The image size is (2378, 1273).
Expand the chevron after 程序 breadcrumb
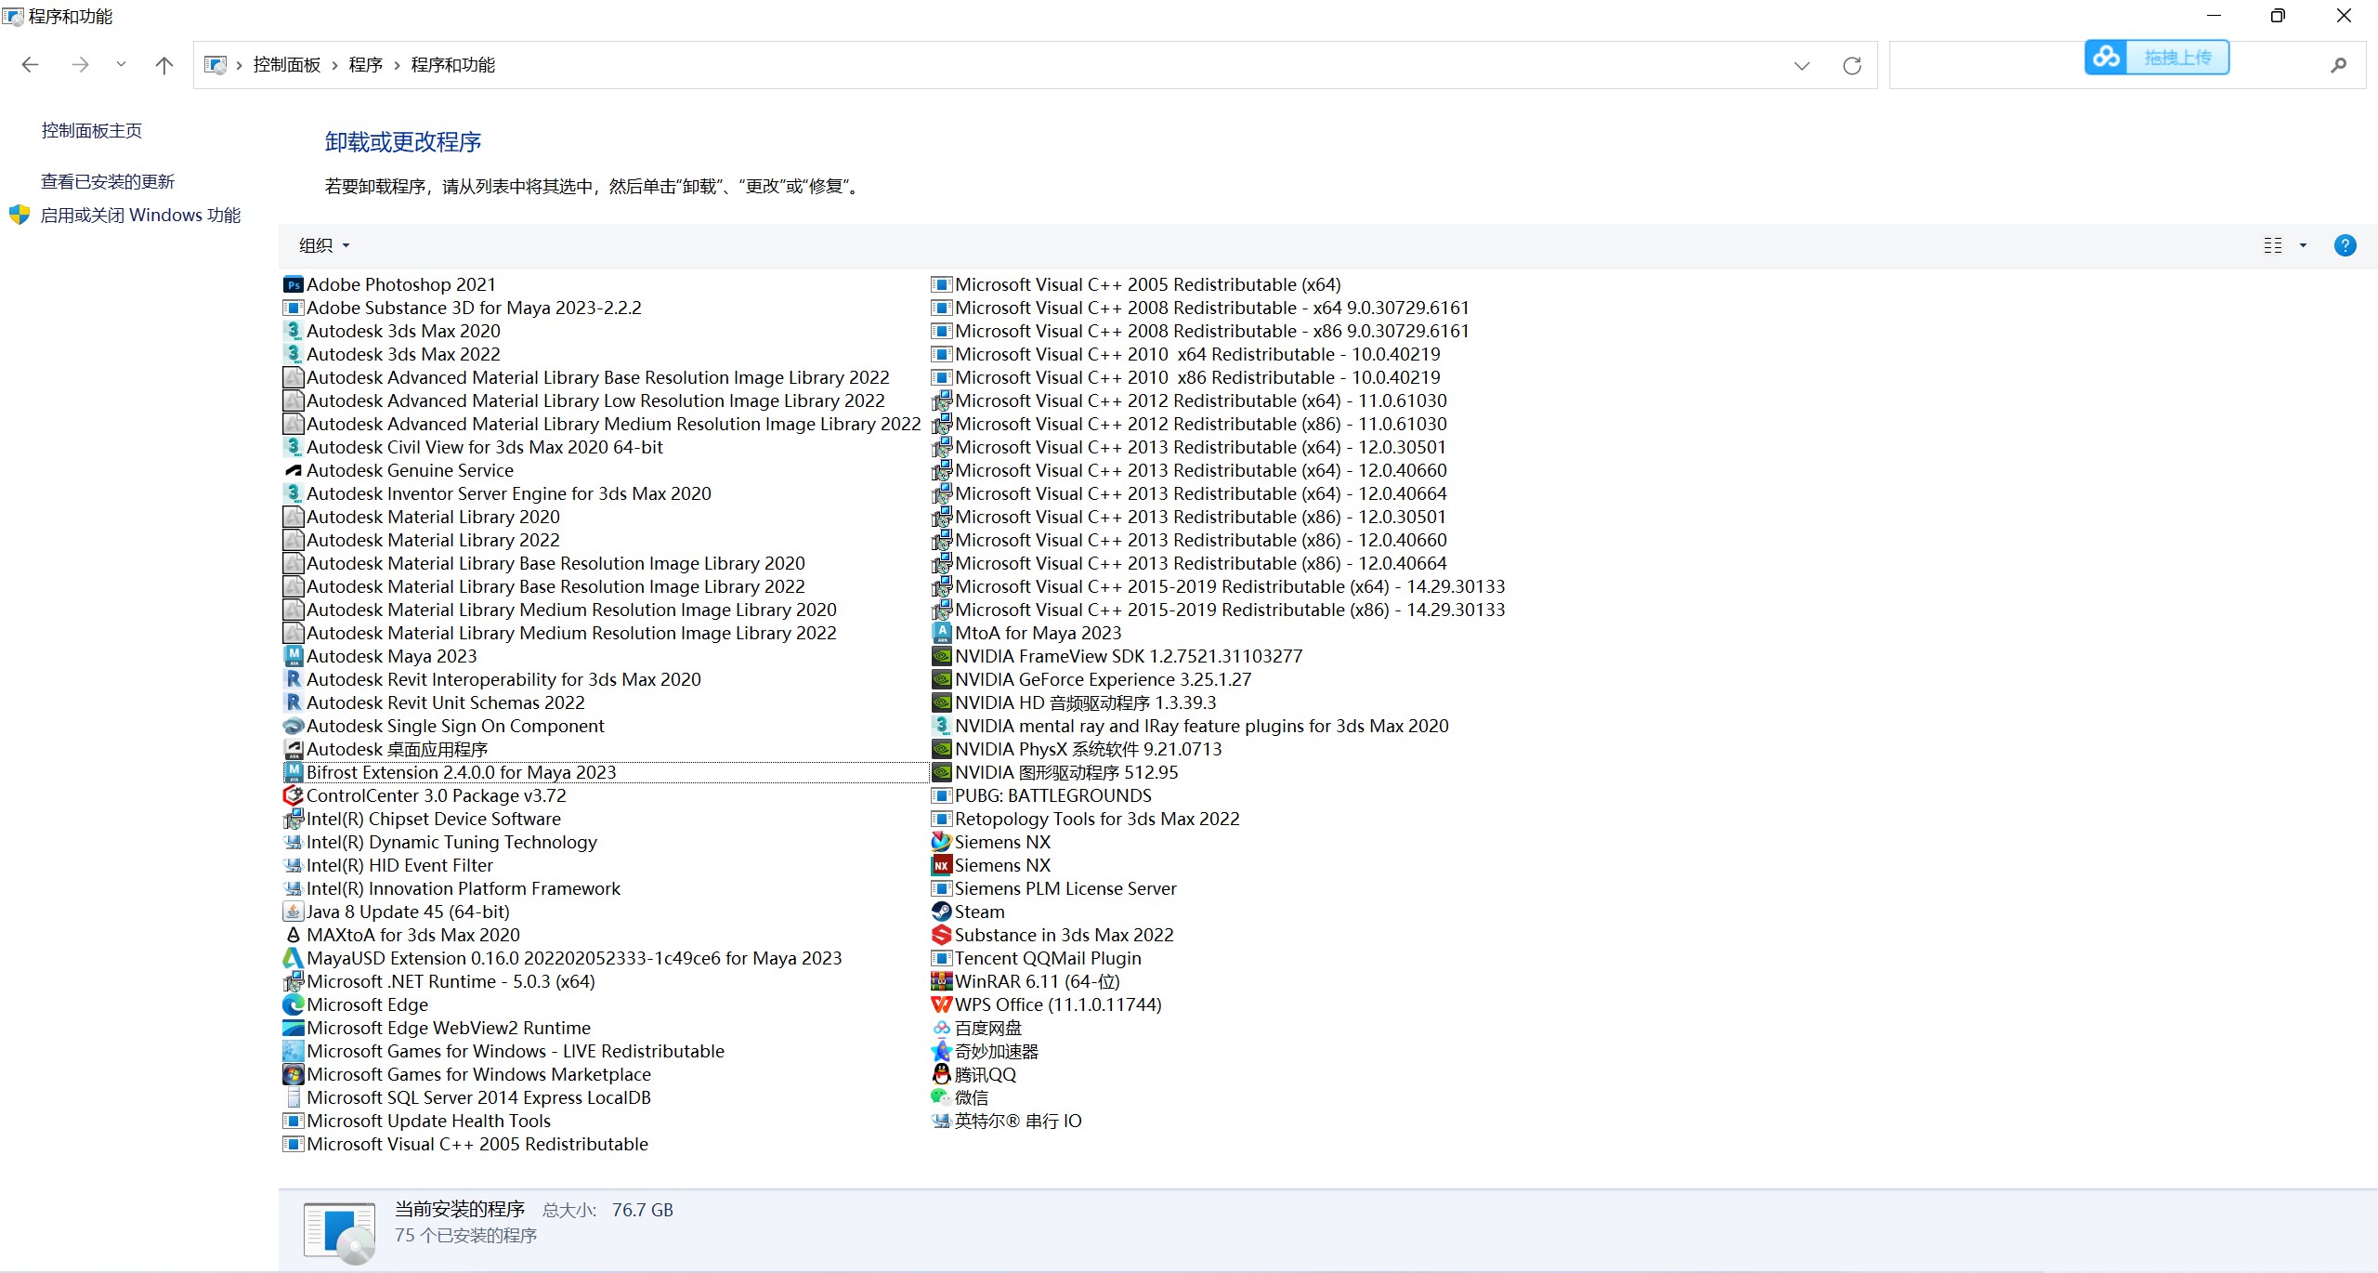(397, 65)
